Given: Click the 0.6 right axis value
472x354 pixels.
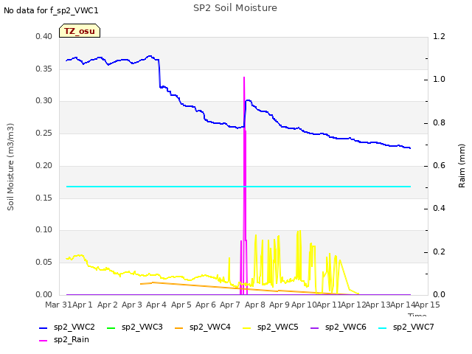Looking at the screenshot, I should pyautogui.click(x=440, y=165).
